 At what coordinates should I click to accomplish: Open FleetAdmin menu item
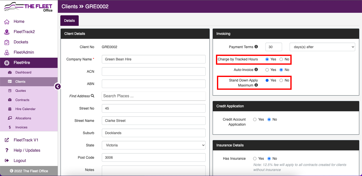click(24, 52)
